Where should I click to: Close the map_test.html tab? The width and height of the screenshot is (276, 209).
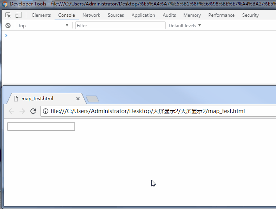(78, 99)
